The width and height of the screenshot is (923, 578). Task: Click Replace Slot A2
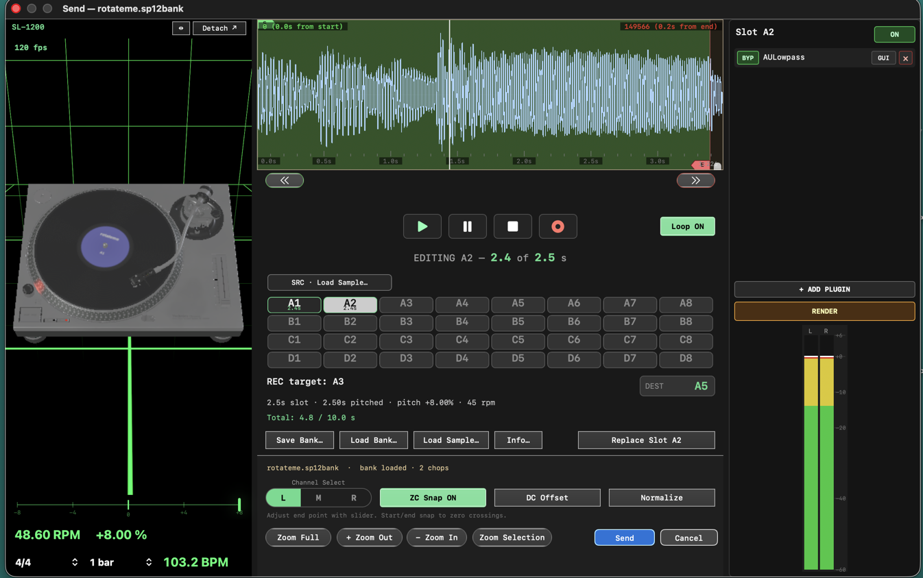point(646,440)
